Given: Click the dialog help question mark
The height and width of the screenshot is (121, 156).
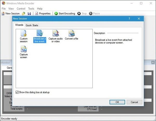Looking at the screenshot, I should (129, 19).
